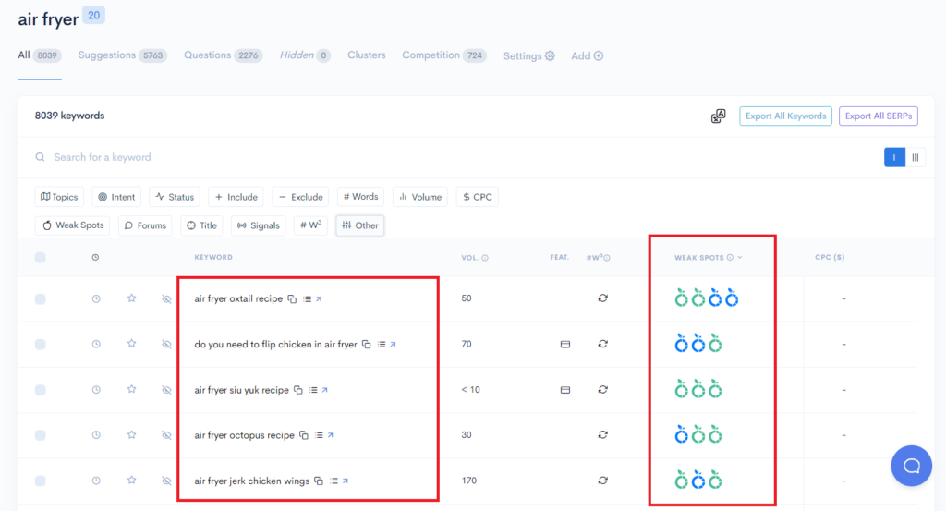The width and height of the screenshot is (946, 511).
Task: Open history clock for air fryer octopus recipe
Action: coord(96,435)
